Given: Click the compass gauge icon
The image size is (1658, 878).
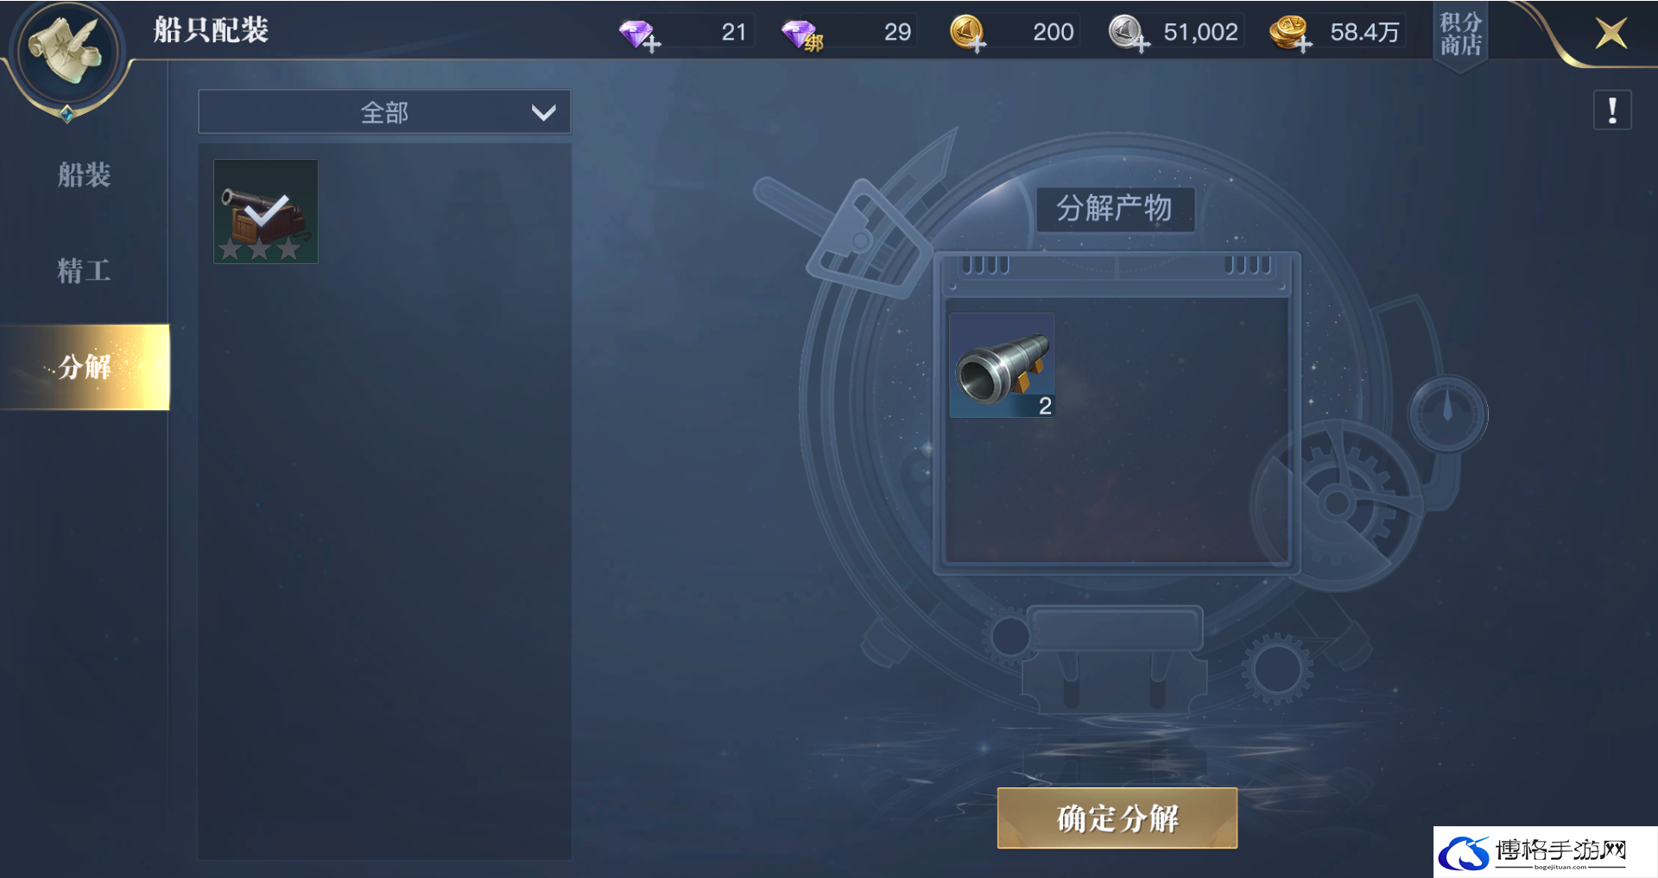Looking at the screenshot, I should pyautogui.click(x=1447, y=414).
